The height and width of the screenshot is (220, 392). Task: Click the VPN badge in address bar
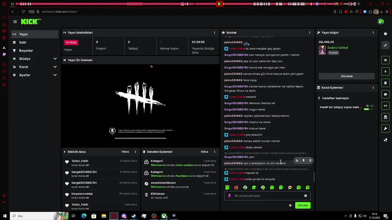pyautogui.click(x=32, y=12)
